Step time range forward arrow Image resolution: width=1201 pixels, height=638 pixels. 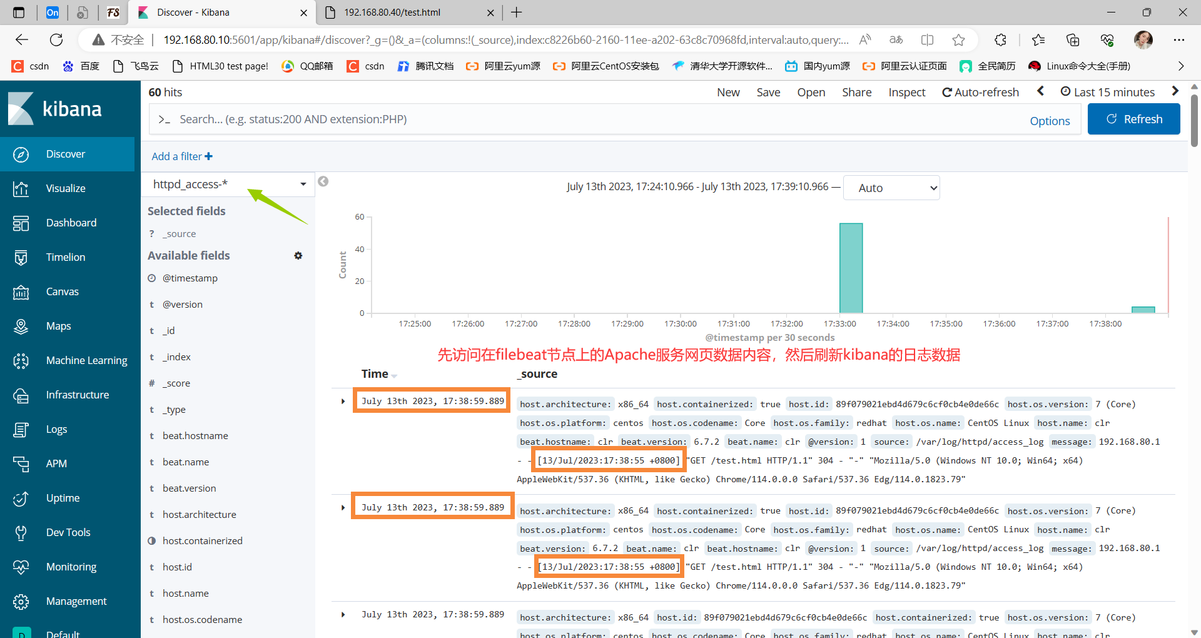click(1175, 91)
